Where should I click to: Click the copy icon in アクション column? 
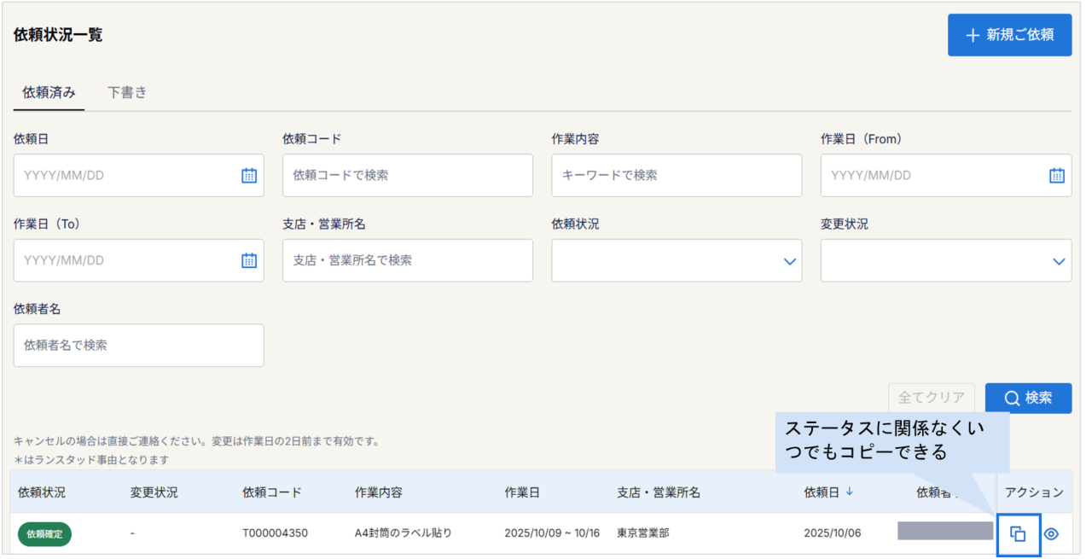point(1018,534)
